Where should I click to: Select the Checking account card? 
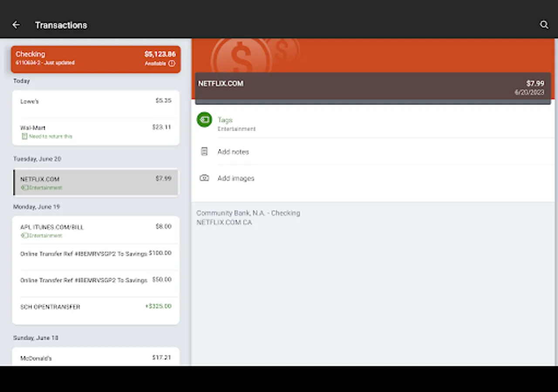pos(96,59)
